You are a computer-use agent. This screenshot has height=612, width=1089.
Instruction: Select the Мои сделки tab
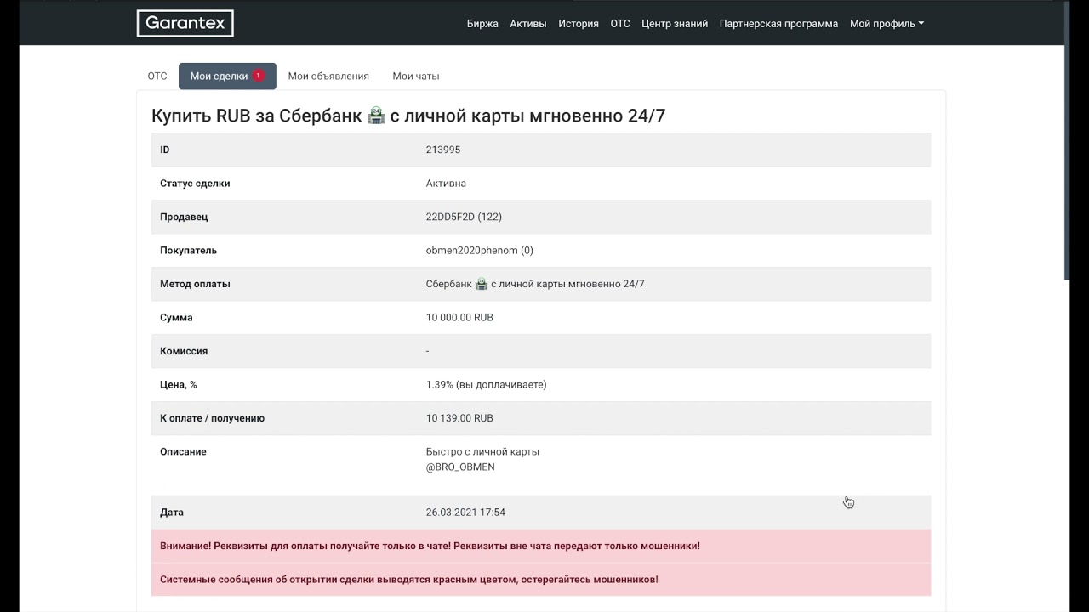tap(227, 76)
